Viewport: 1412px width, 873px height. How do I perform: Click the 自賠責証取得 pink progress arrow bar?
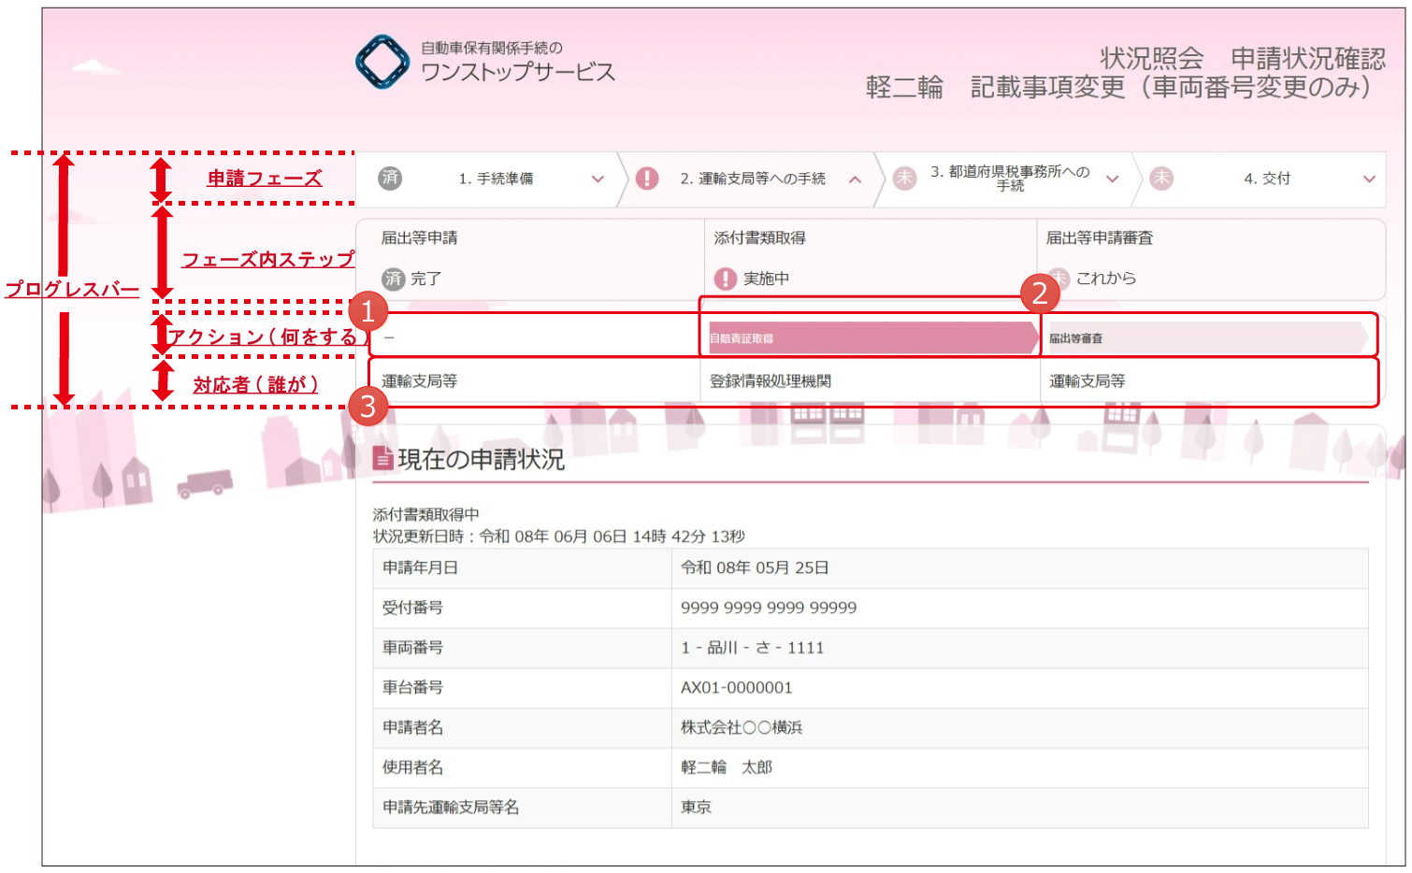[x=870, y=338]
